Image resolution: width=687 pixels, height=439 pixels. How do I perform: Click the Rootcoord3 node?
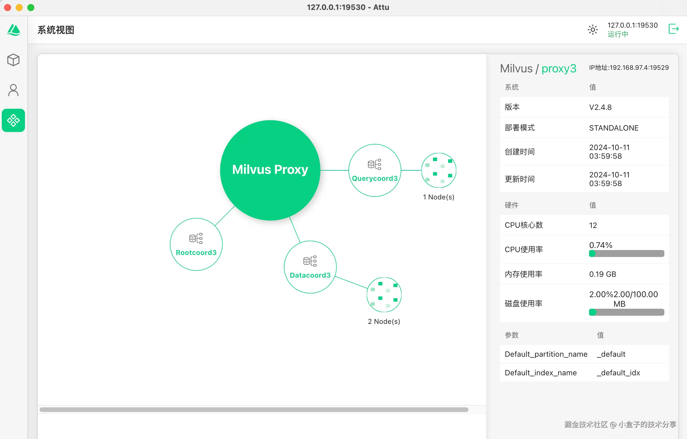pos(196,244)
